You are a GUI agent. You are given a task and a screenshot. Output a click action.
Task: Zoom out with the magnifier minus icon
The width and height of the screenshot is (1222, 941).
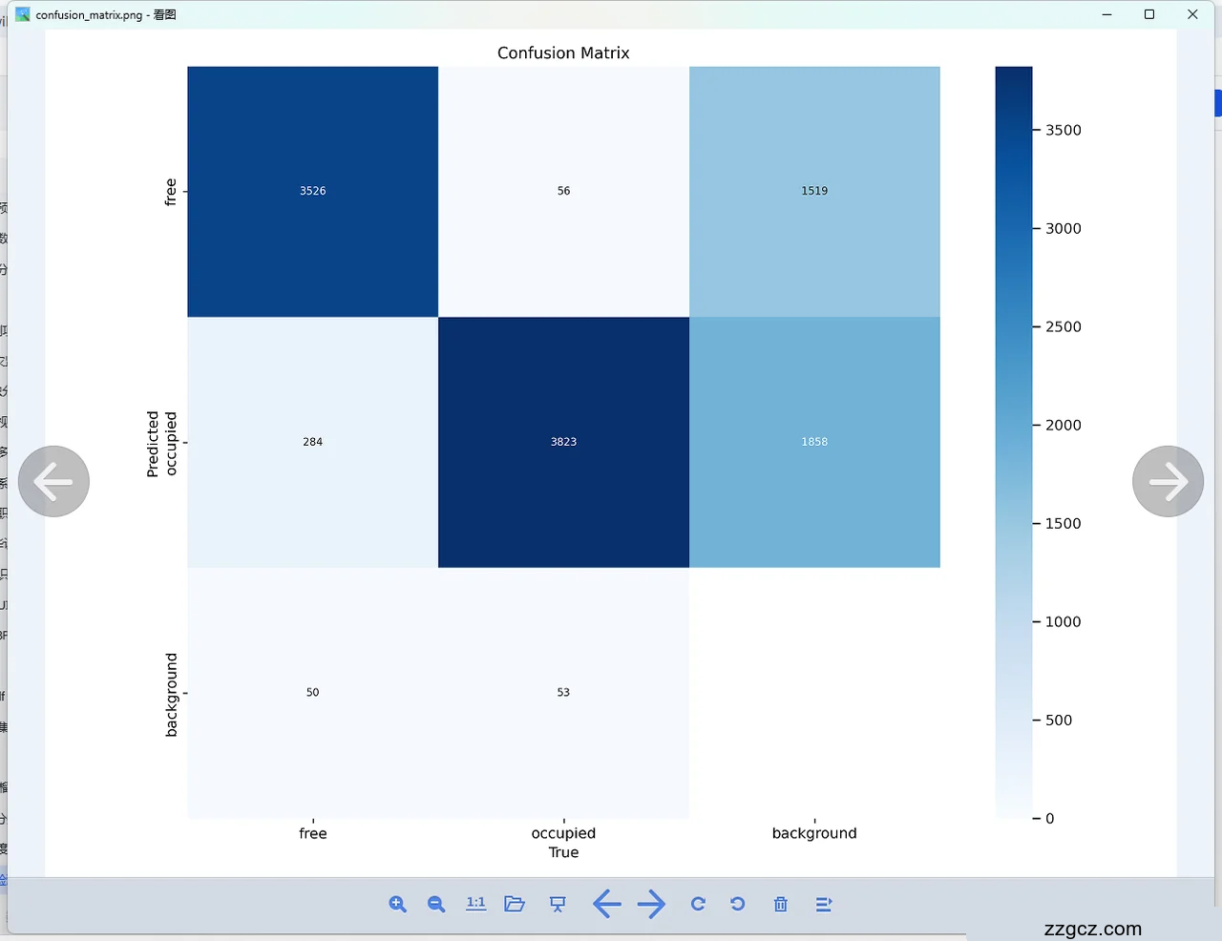pos(436,904)
